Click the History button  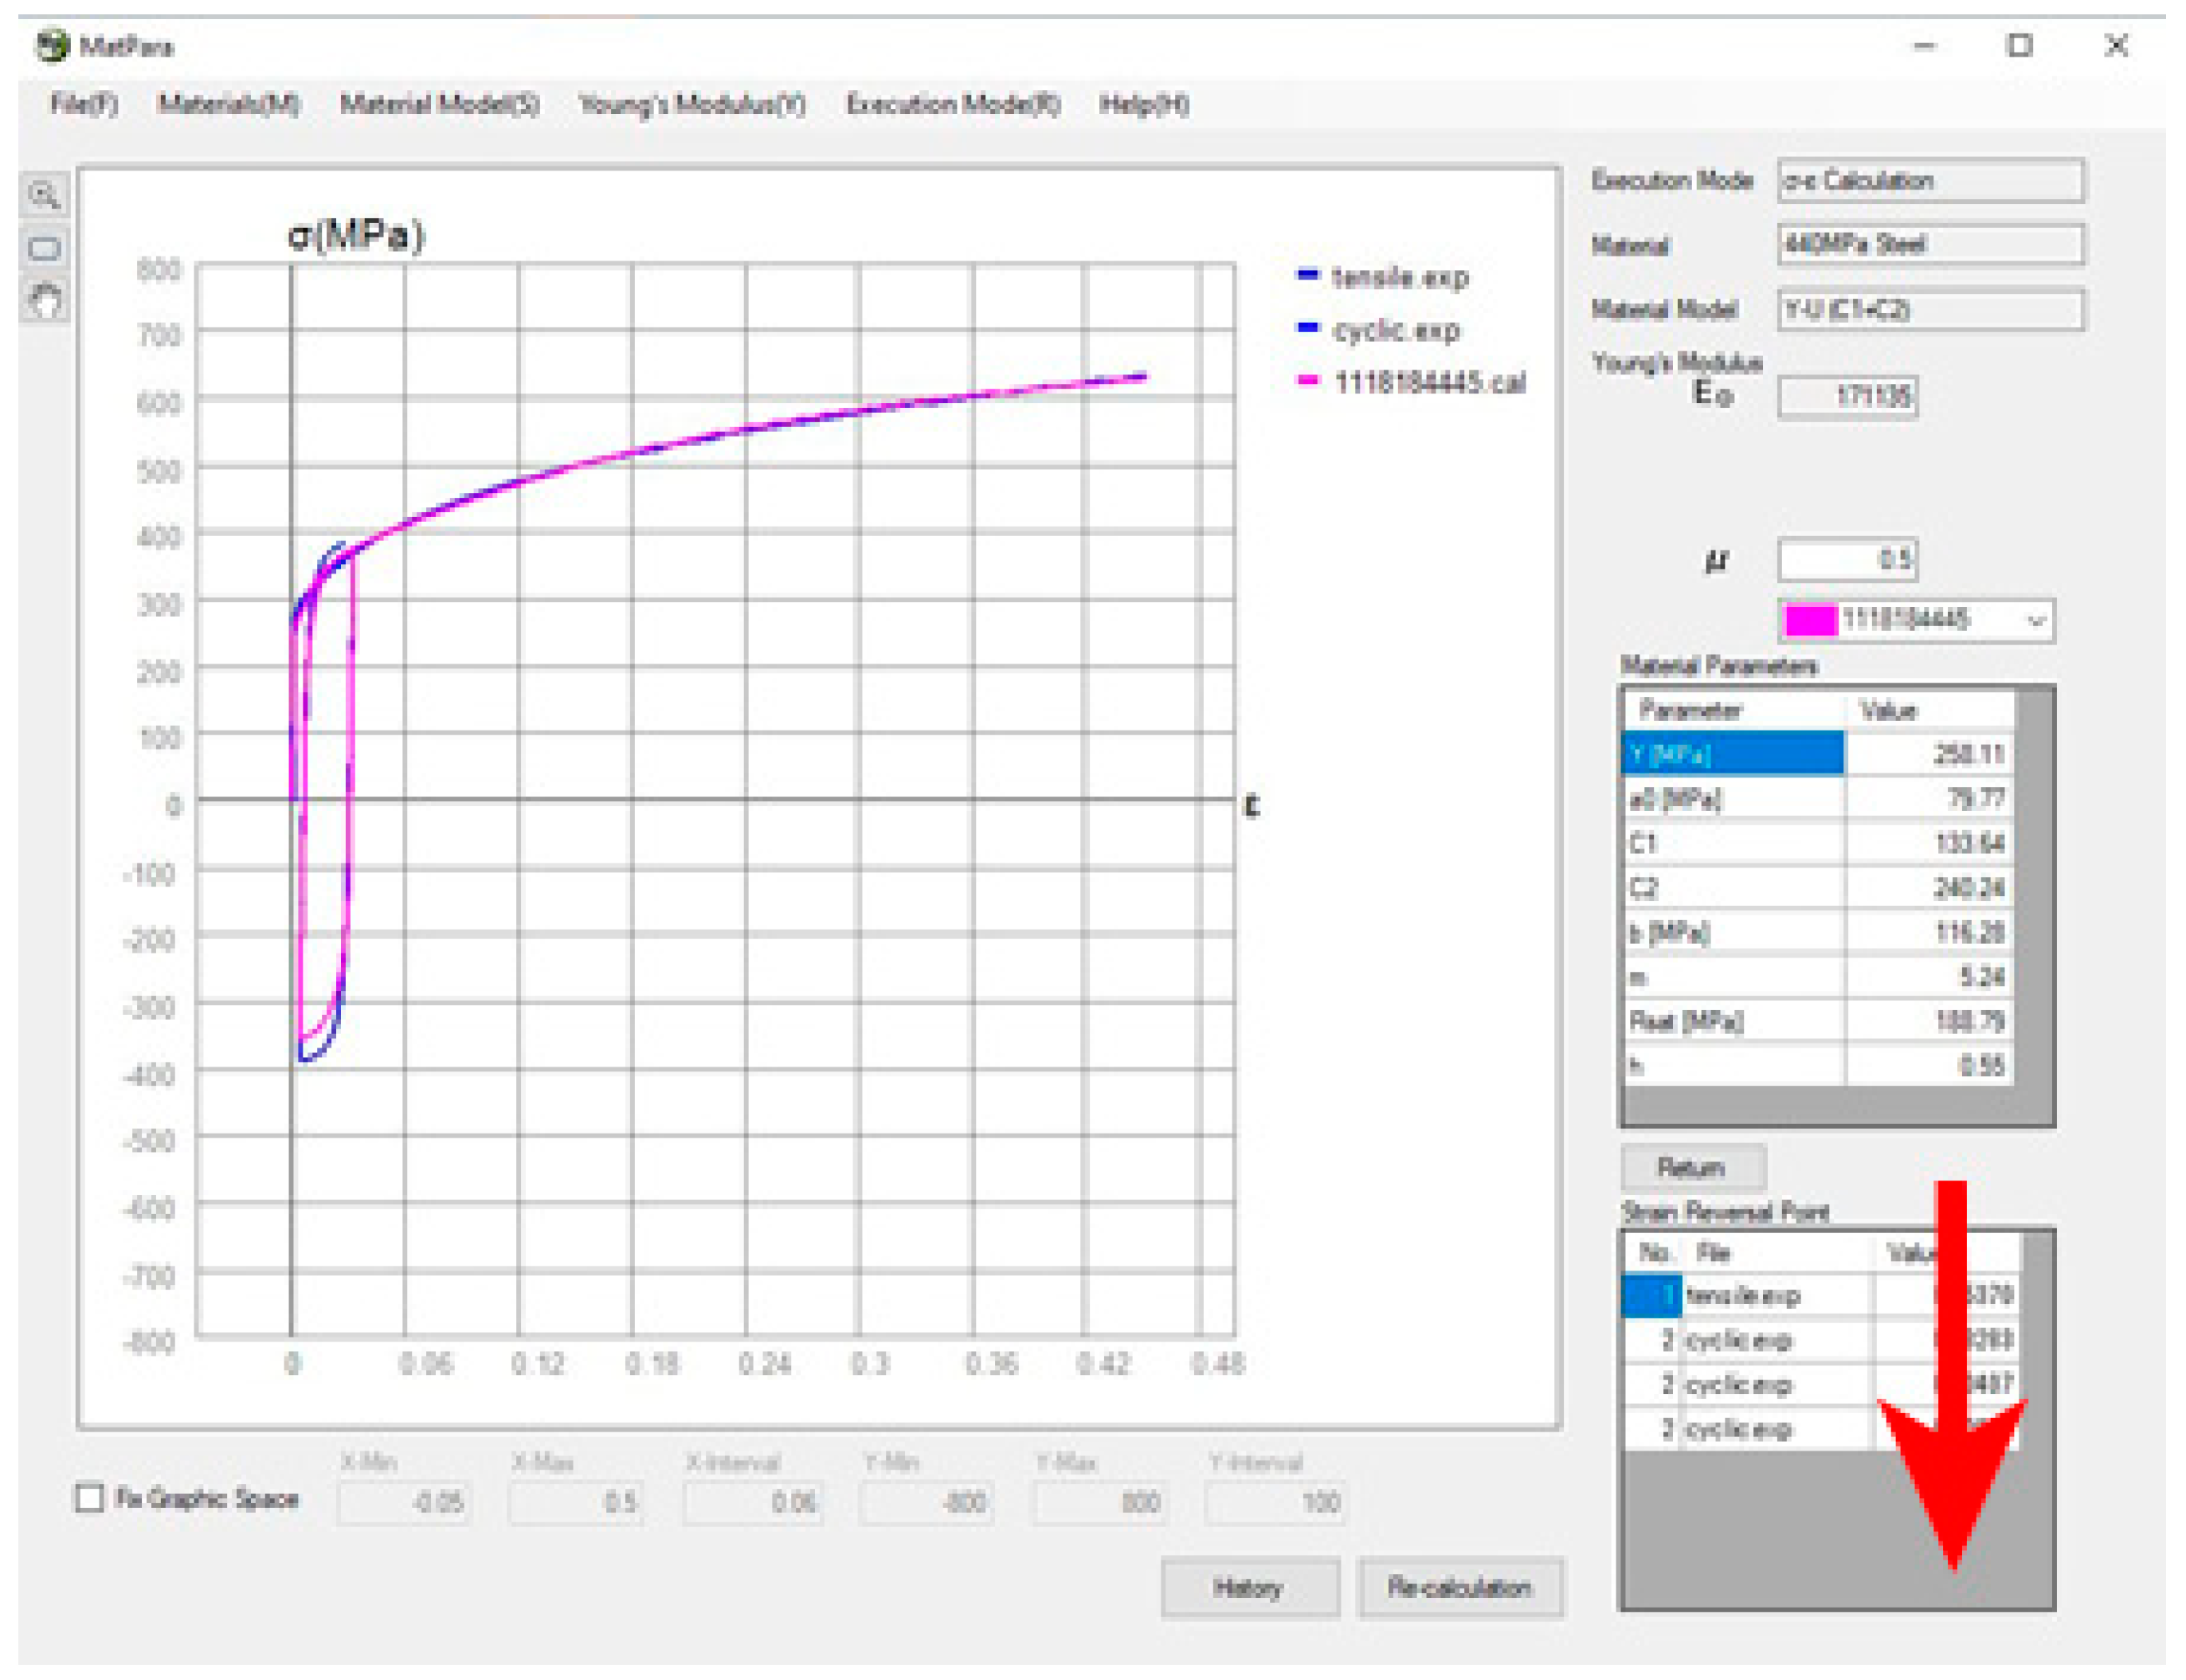coord(1249,1587)
